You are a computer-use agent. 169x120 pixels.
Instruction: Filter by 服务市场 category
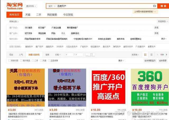click(x=121, y=39)
